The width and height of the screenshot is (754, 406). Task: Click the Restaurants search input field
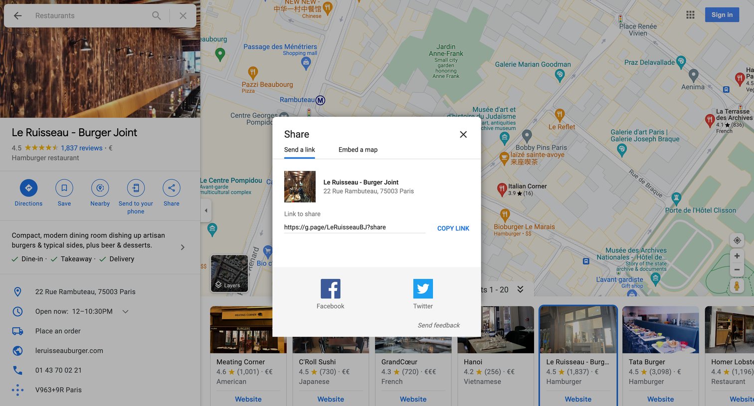(90, 16)
